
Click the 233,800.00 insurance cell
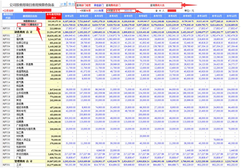85,115
